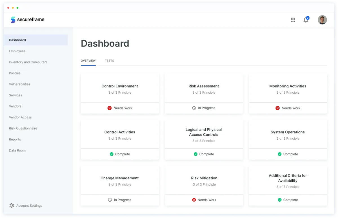Open Additional Criteria for Availability title
The width and height of the screenshot is (338, 218).
pyautogui.click(x=288, y=178)
